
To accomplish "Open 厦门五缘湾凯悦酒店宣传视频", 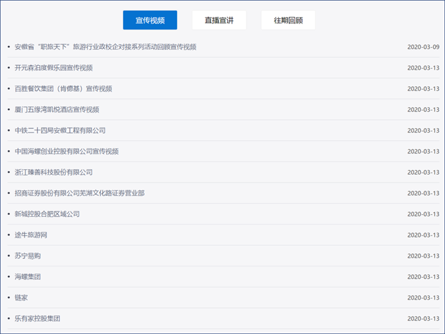I will [57, 110].
